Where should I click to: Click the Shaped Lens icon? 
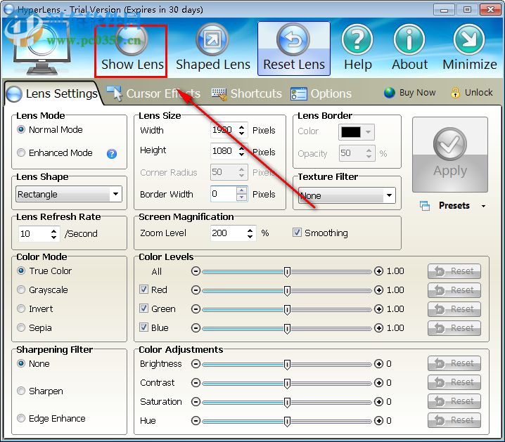click(212, 39)
